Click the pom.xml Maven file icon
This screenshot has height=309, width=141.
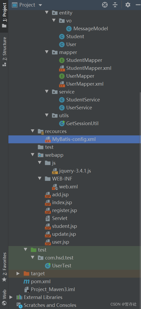click(26, 281)
